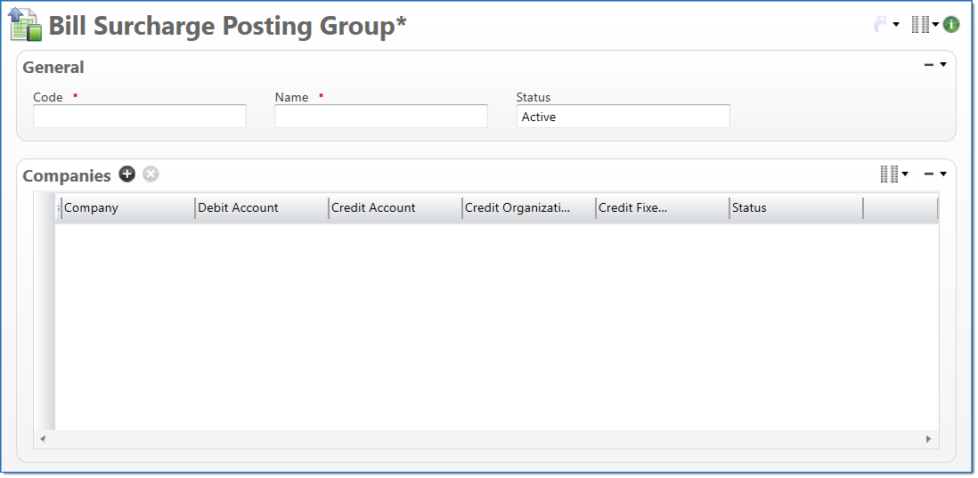Click into the Name input field
The image size is (978, 478).
tap(381, 117)
